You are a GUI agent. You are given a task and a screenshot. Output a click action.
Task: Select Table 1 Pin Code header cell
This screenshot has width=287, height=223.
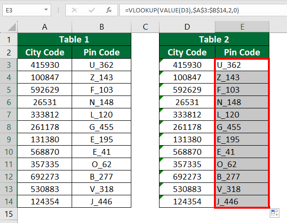tap(102, 52)
